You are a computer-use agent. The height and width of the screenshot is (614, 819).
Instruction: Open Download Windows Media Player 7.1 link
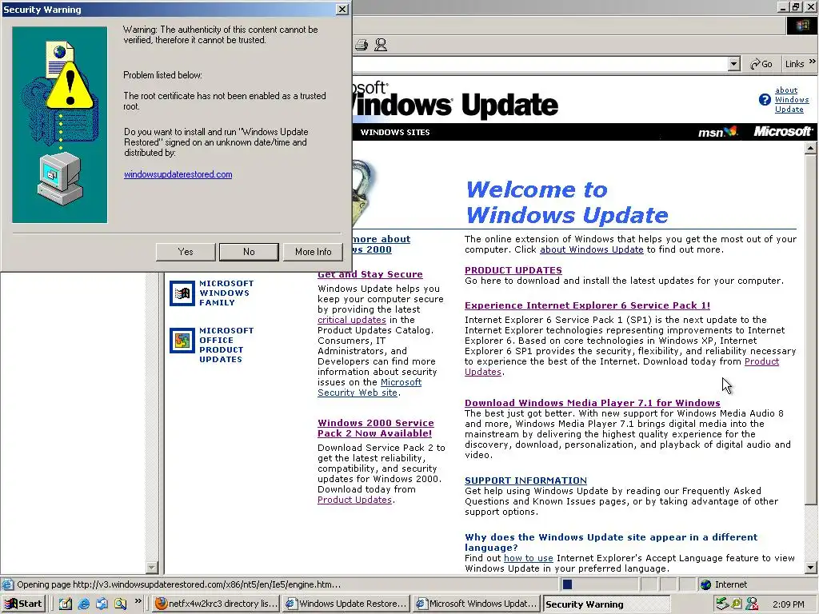click(593, 403)
